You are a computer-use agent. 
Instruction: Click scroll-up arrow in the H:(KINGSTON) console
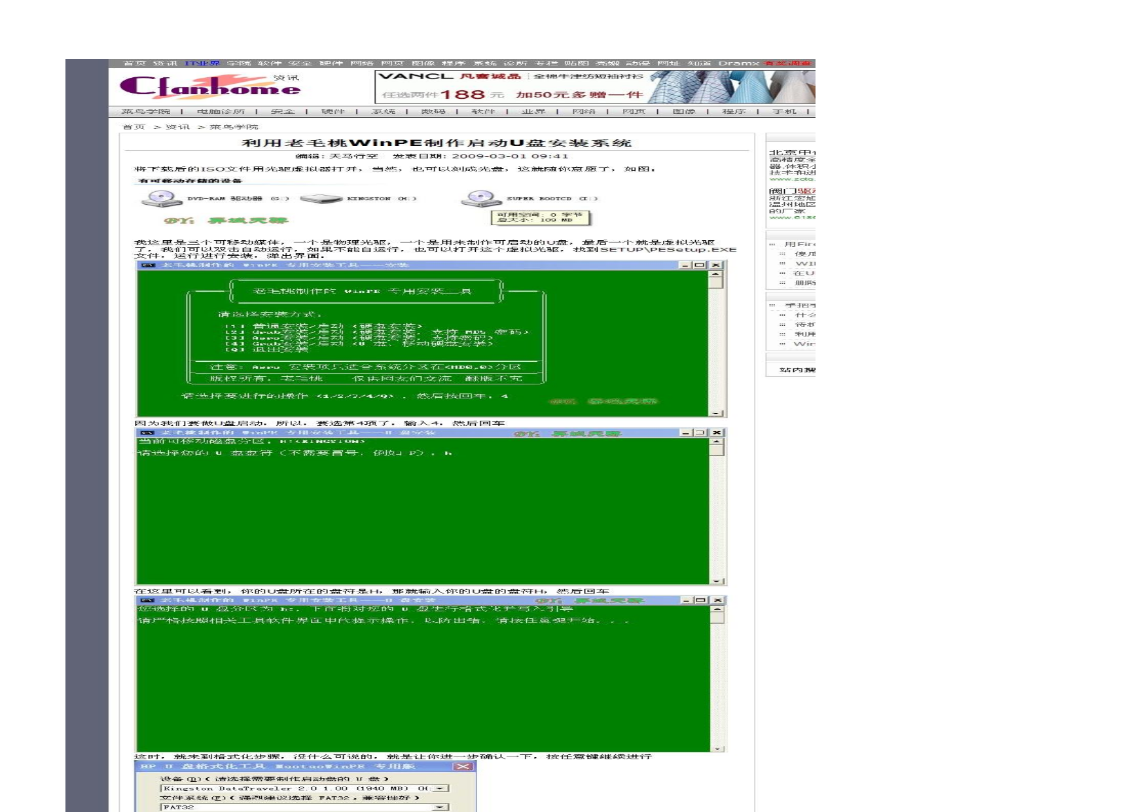click(717, 442)
